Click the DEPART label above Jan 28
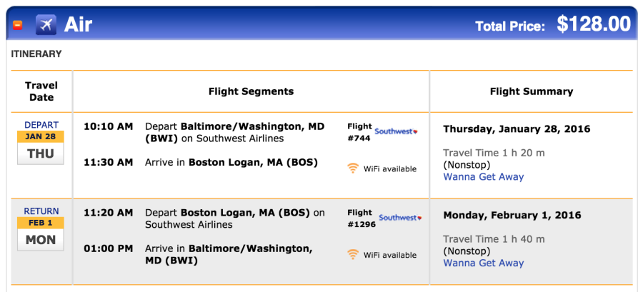This screenshot has width=643, height=292. pos(41,125)
